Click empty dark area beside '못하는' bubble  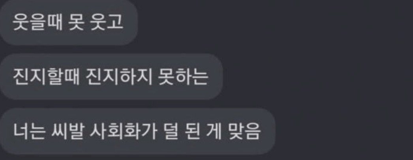pos(316,77)
